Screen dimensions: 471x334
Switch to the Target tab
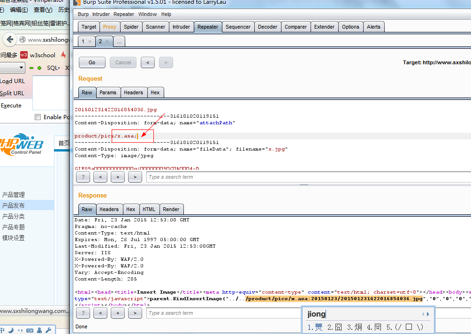pos(89,27)
